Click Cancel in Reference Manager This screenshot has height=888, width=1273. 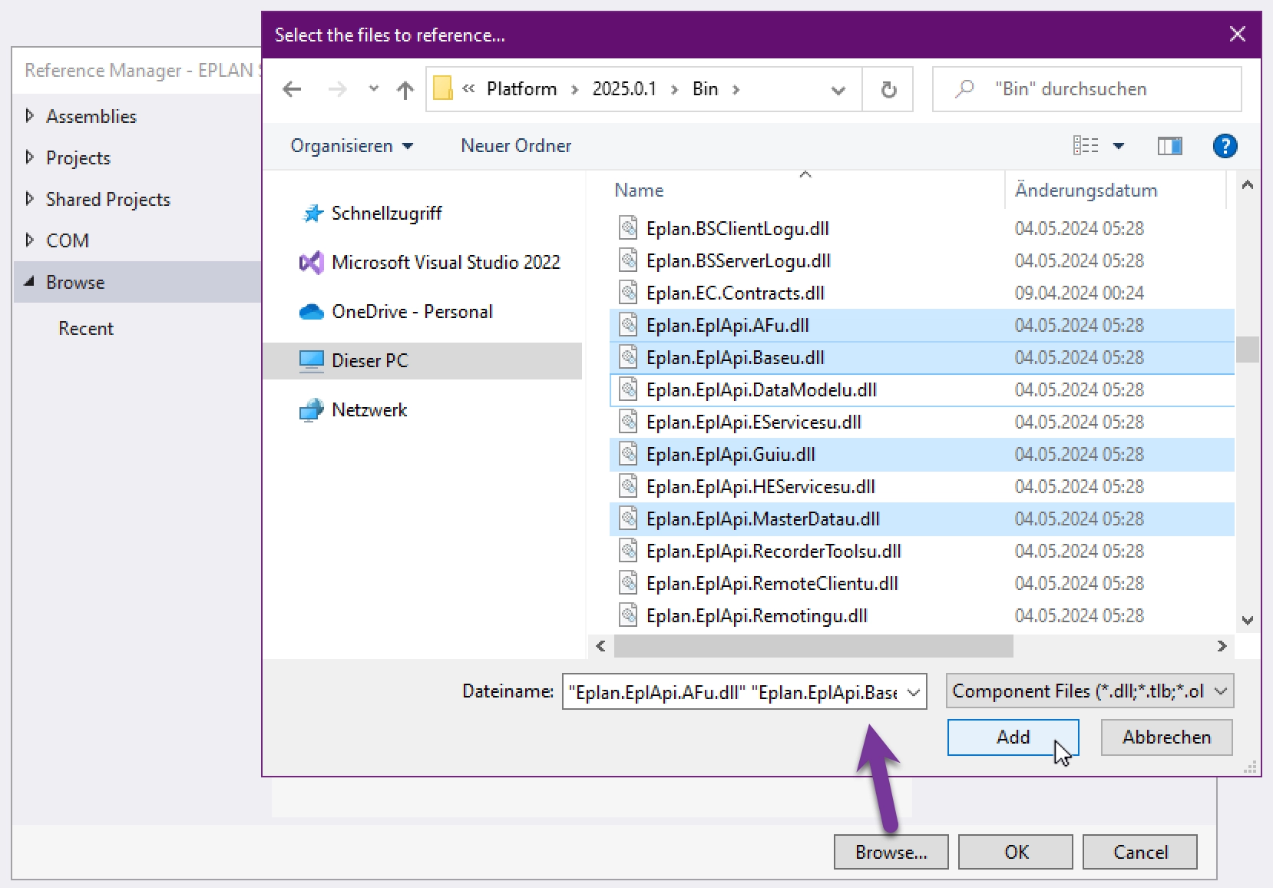click(x=1140, y=852)
